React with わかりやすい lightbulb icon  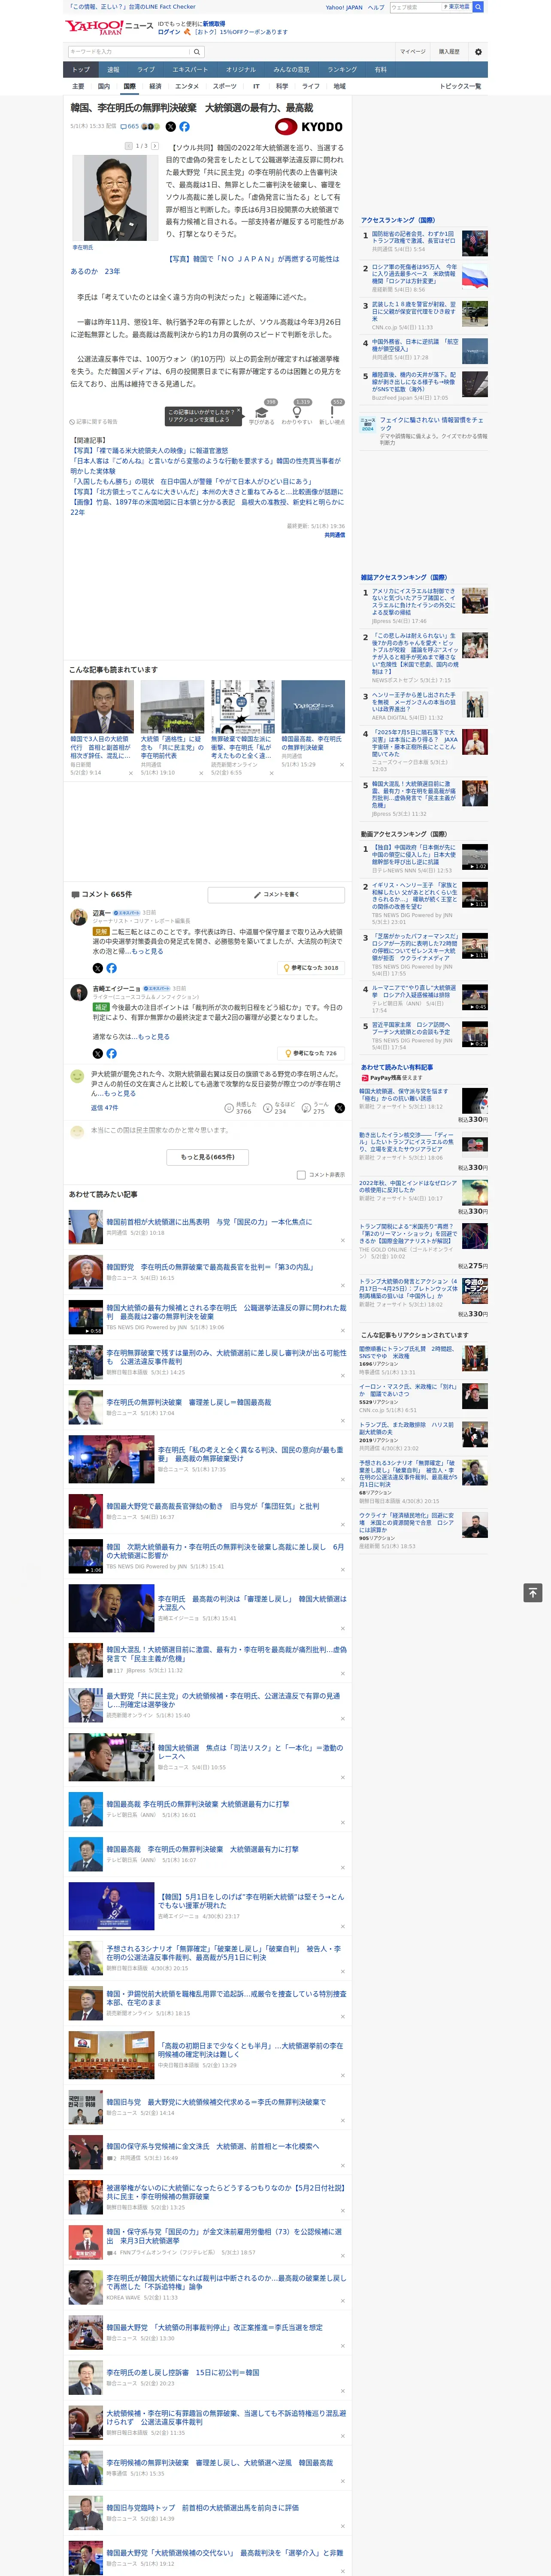(x=297, y=413)
